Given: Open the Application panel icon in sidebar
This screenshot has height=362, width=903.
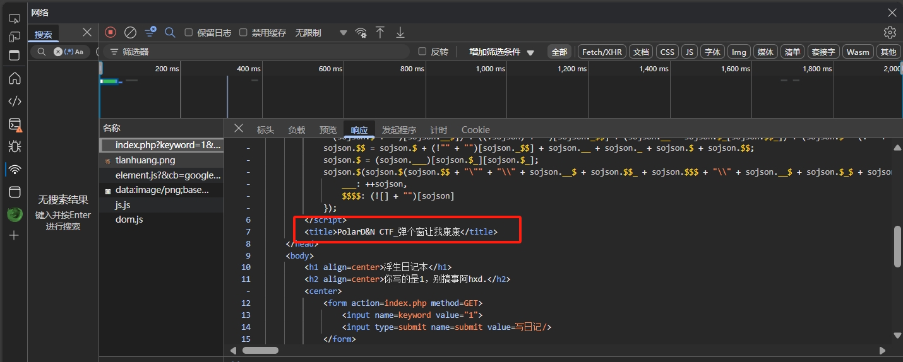Looking at the screenshot, I should [14, 192].
